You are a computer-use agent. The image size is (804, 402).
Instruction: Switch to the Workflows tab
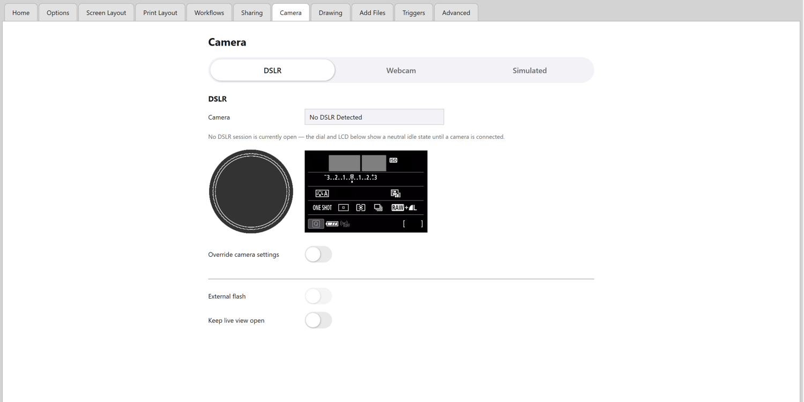click(209, 12)
